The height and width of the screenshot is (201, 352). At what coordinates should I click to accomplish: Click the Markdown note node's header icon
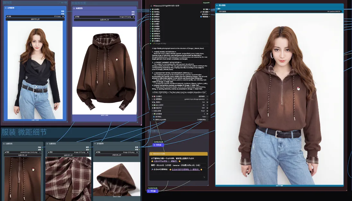pos(151,154)
